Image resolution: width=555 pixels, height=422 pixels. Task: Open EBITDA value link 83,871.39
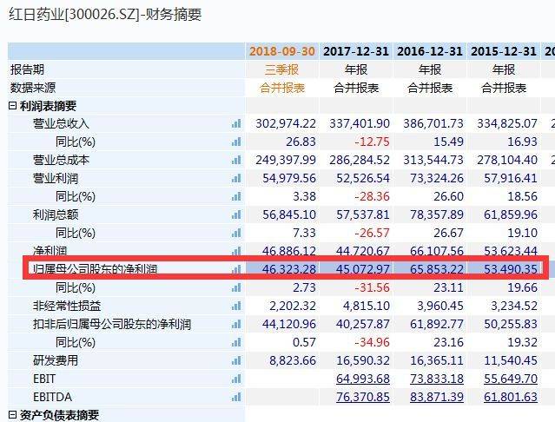pos(437,397)
